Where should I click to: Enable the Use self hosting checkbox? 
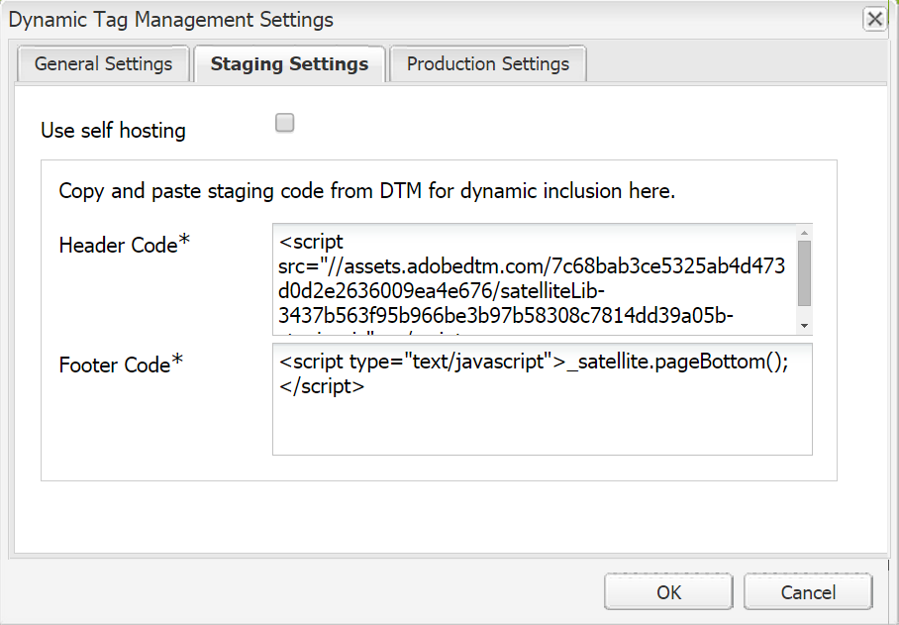pyautogui.click(x=285, y=124)
